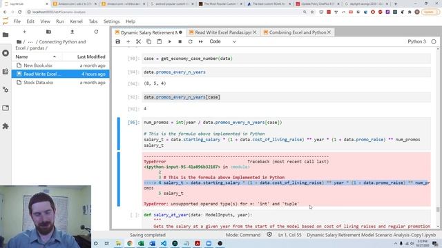Open Task View on the taskbar
The height and width of the screenshot is (248, 442).
(x=107, y=243)
